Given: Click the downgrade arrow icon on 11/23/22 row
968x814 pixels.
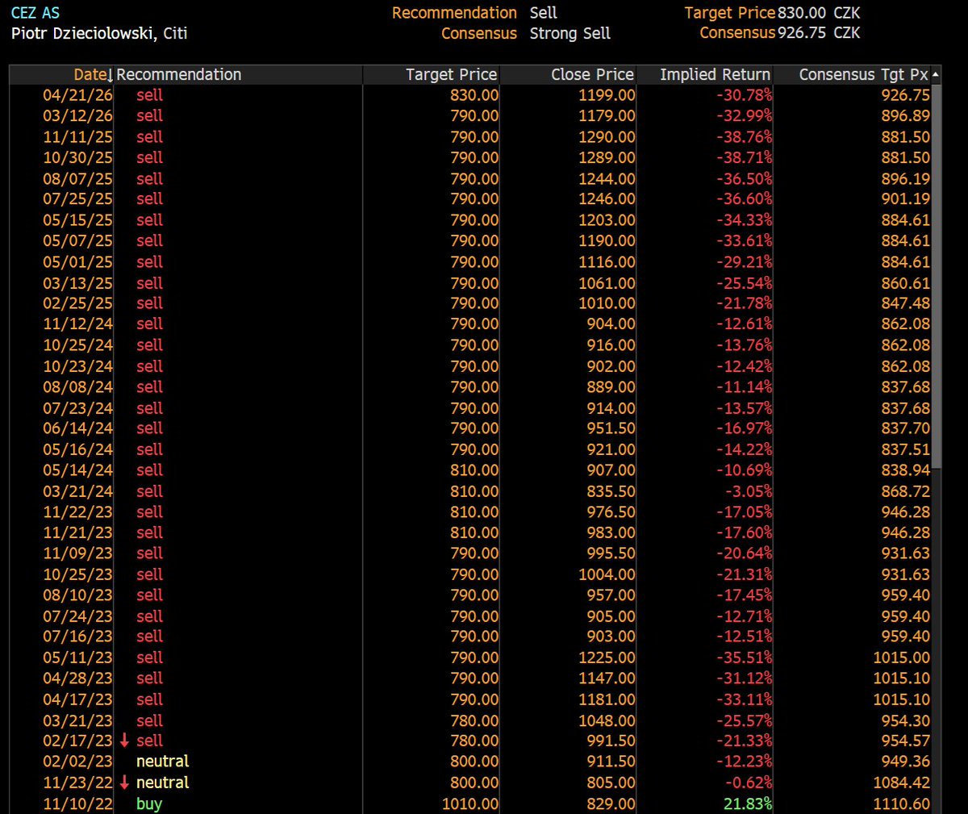Looking at the screenshot, I should [x=124, y=783].
